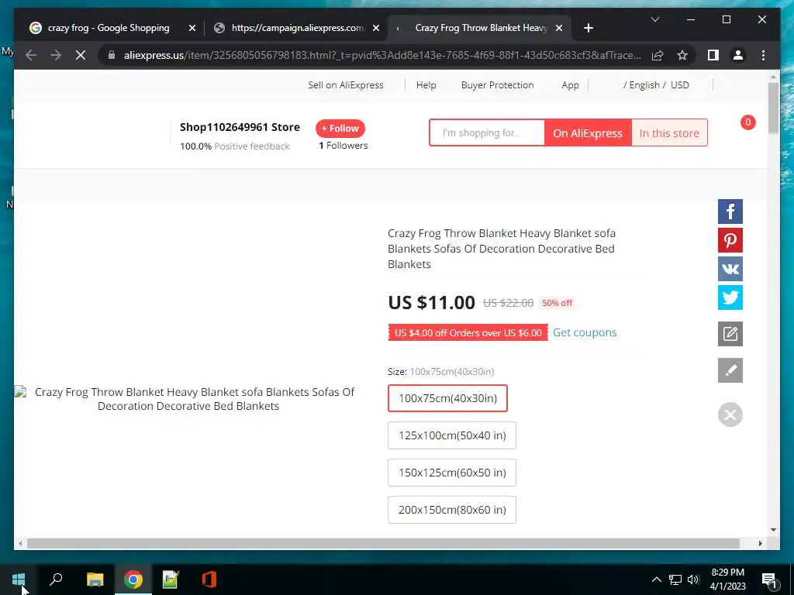Click the $4.00 off coupon banner
Image resolution: width=794 pixels, height=595 pixels.
click(x=468, y=332)
